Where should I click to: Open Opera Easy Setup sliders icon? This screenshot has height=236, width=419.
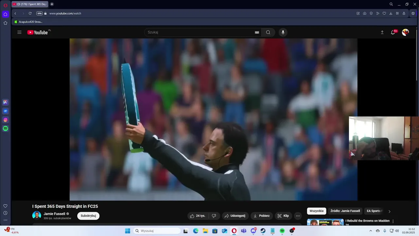click(397, 13)
